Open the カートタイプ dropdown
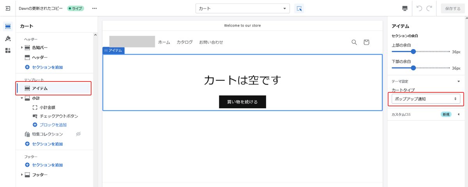 coord(426,99)
